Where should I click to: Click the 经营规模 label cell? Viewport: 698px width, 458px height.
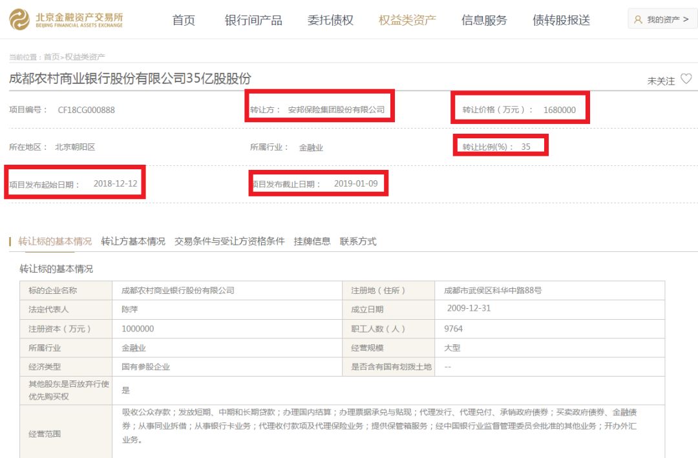point(388,348)
